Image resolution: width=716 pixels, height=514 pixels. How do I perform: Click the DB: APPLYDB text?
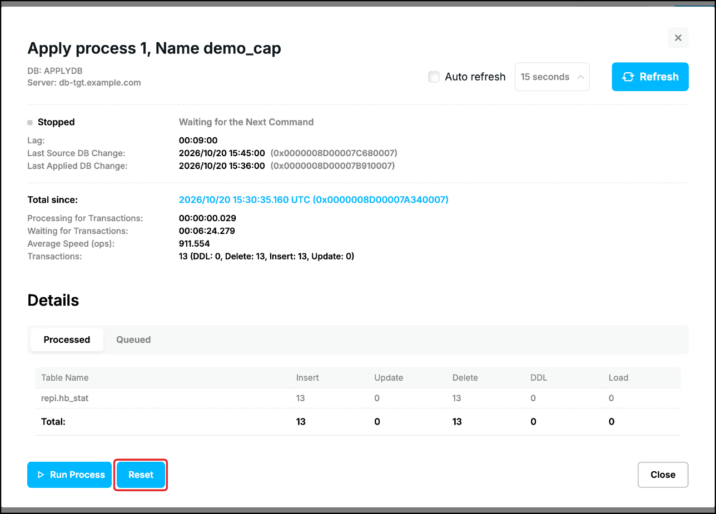point(55,71)
